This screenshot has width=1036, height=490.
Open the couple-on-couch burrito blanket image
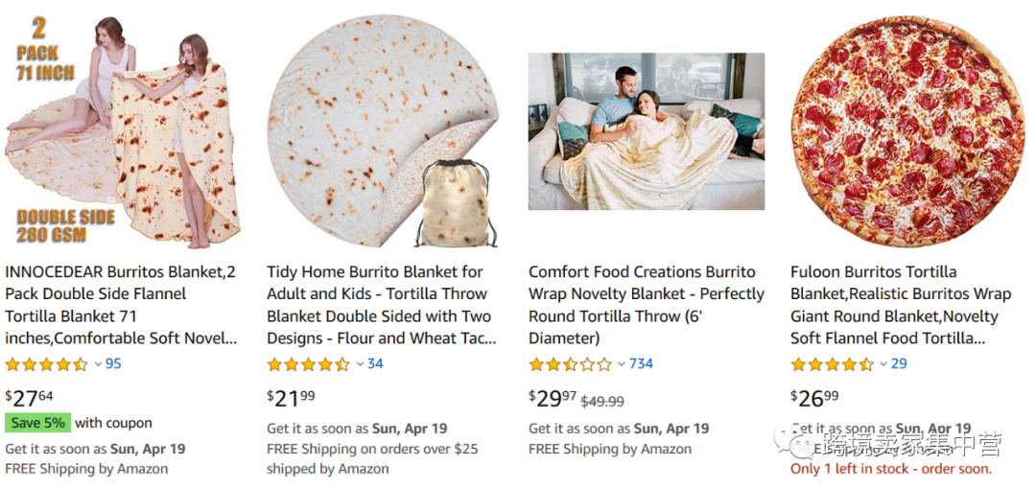click(x=646, y=131)
